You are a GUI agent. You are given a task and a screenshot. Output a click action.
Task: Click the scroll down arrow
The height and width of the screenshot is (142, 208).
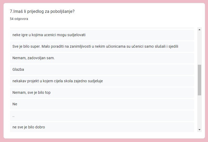point(199,130)
